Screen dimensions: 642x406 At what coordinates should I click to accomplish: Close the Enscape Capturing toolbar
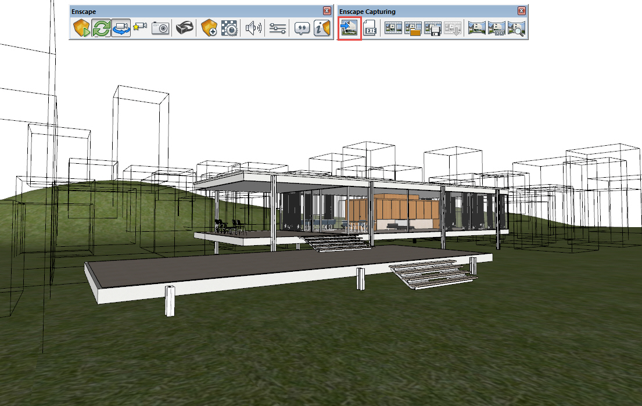pos(521,11)
